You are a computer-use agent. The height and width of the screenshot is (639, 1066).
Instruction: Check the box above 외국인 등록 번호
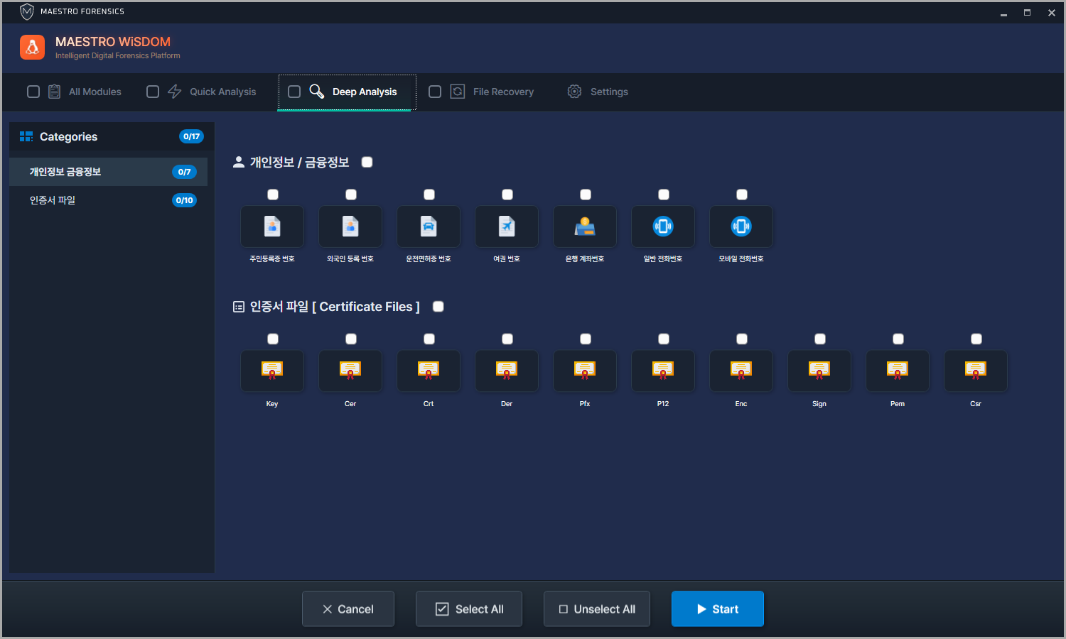click(351, 195)
